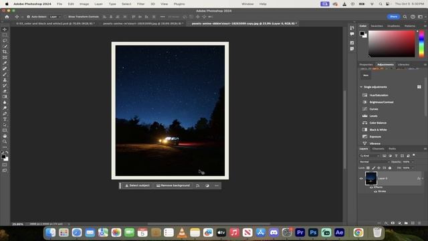Click foreground color swatch in toolbar
This screenshot has height=241, width=428.
coord(3,157)
